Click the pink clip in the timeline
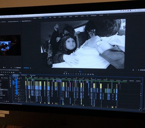 [x=70, y=85]
